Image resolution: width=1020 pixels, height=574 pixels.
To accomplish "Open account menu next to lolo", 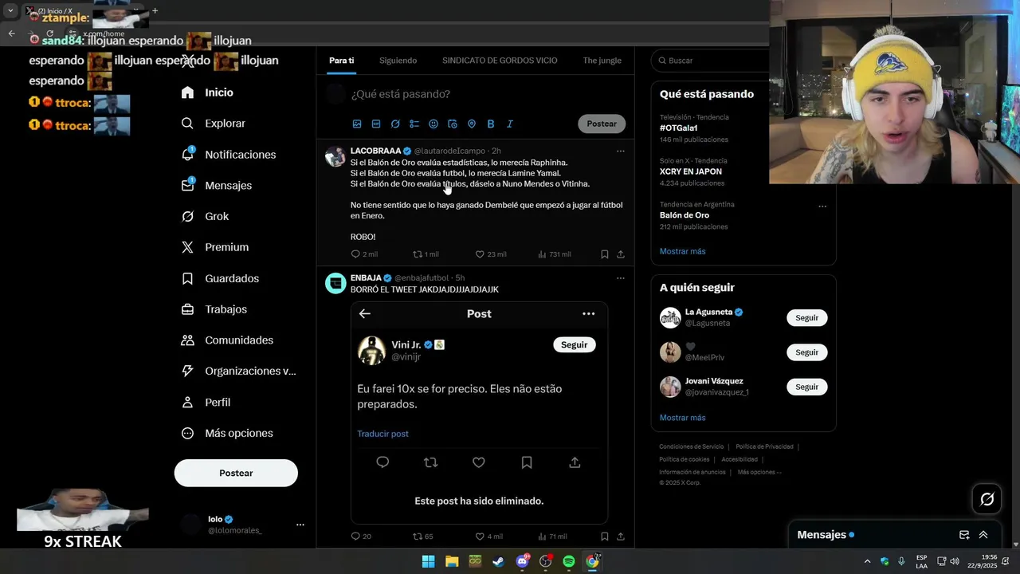I will click(300, 525).
